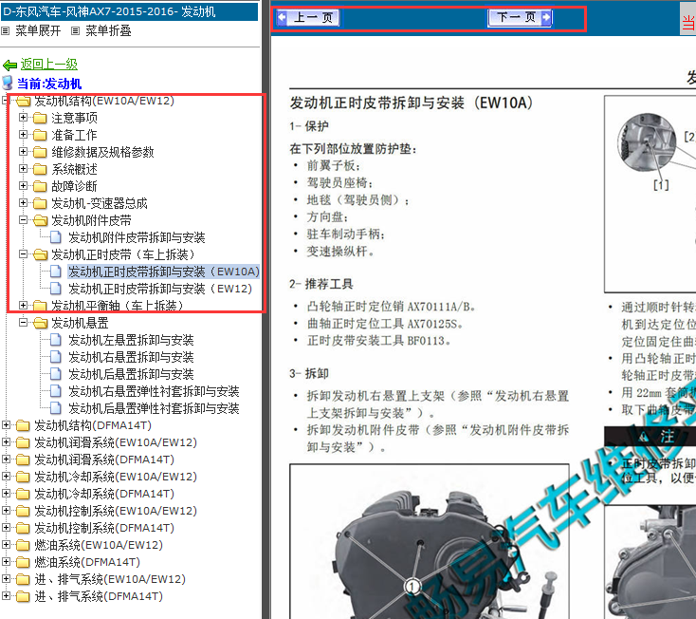Click folder icon of 发动机冷却系统(EW10A/EW12)
This screenshot has width=696, height=619.
point(23,477)
